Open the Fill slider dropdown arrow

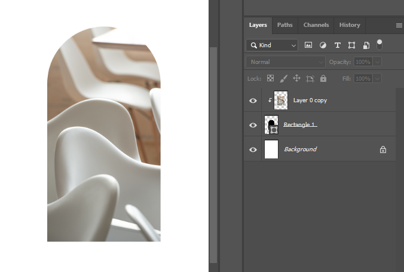point(377,78)
